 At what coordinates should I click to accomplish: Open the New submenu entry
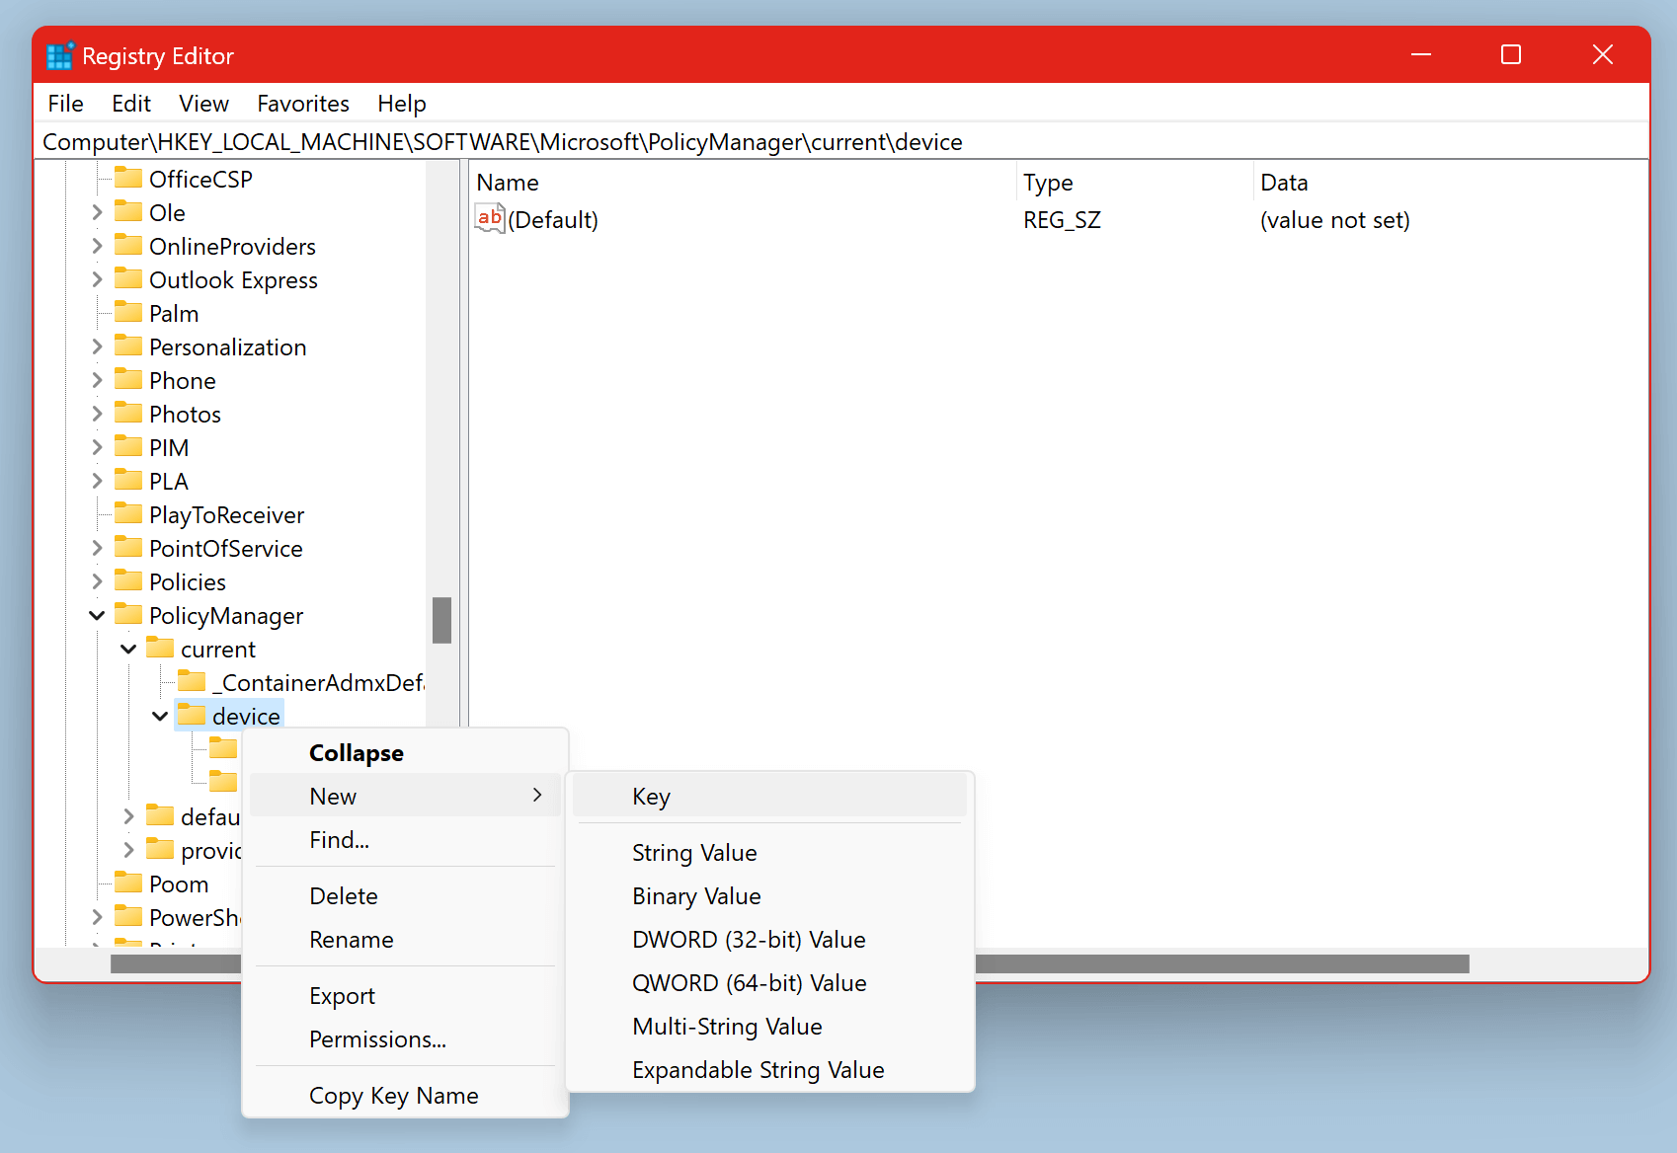[405, 796]
